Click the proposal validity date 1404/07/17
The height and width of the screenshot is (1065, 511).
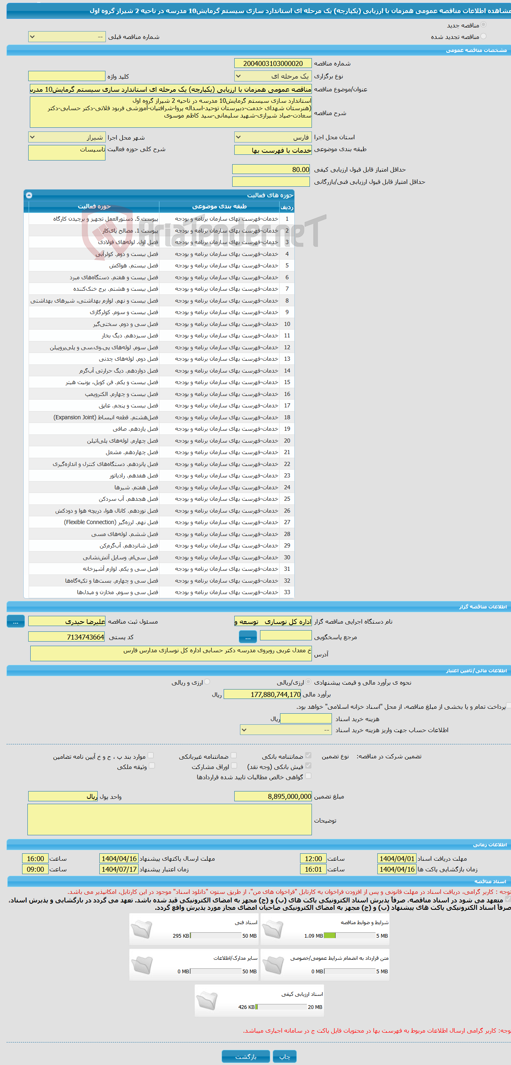point(119,869)
